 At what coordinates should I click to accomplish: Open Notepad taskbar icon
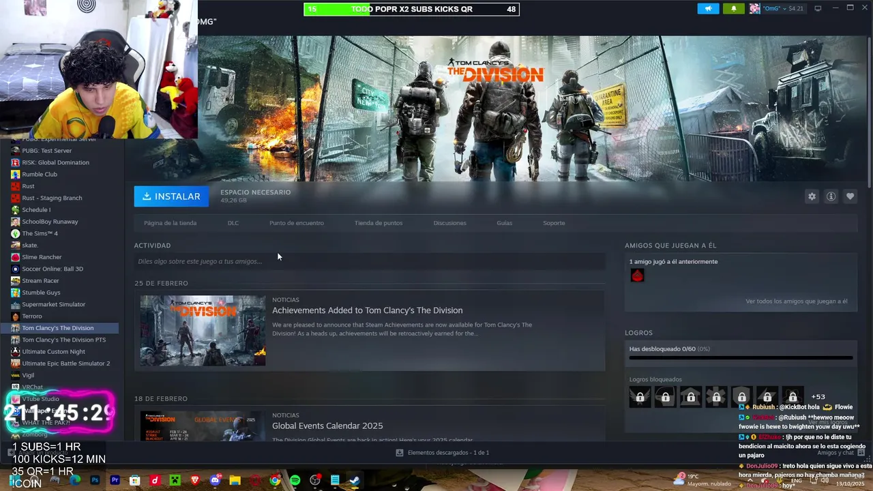click(335, 480)
